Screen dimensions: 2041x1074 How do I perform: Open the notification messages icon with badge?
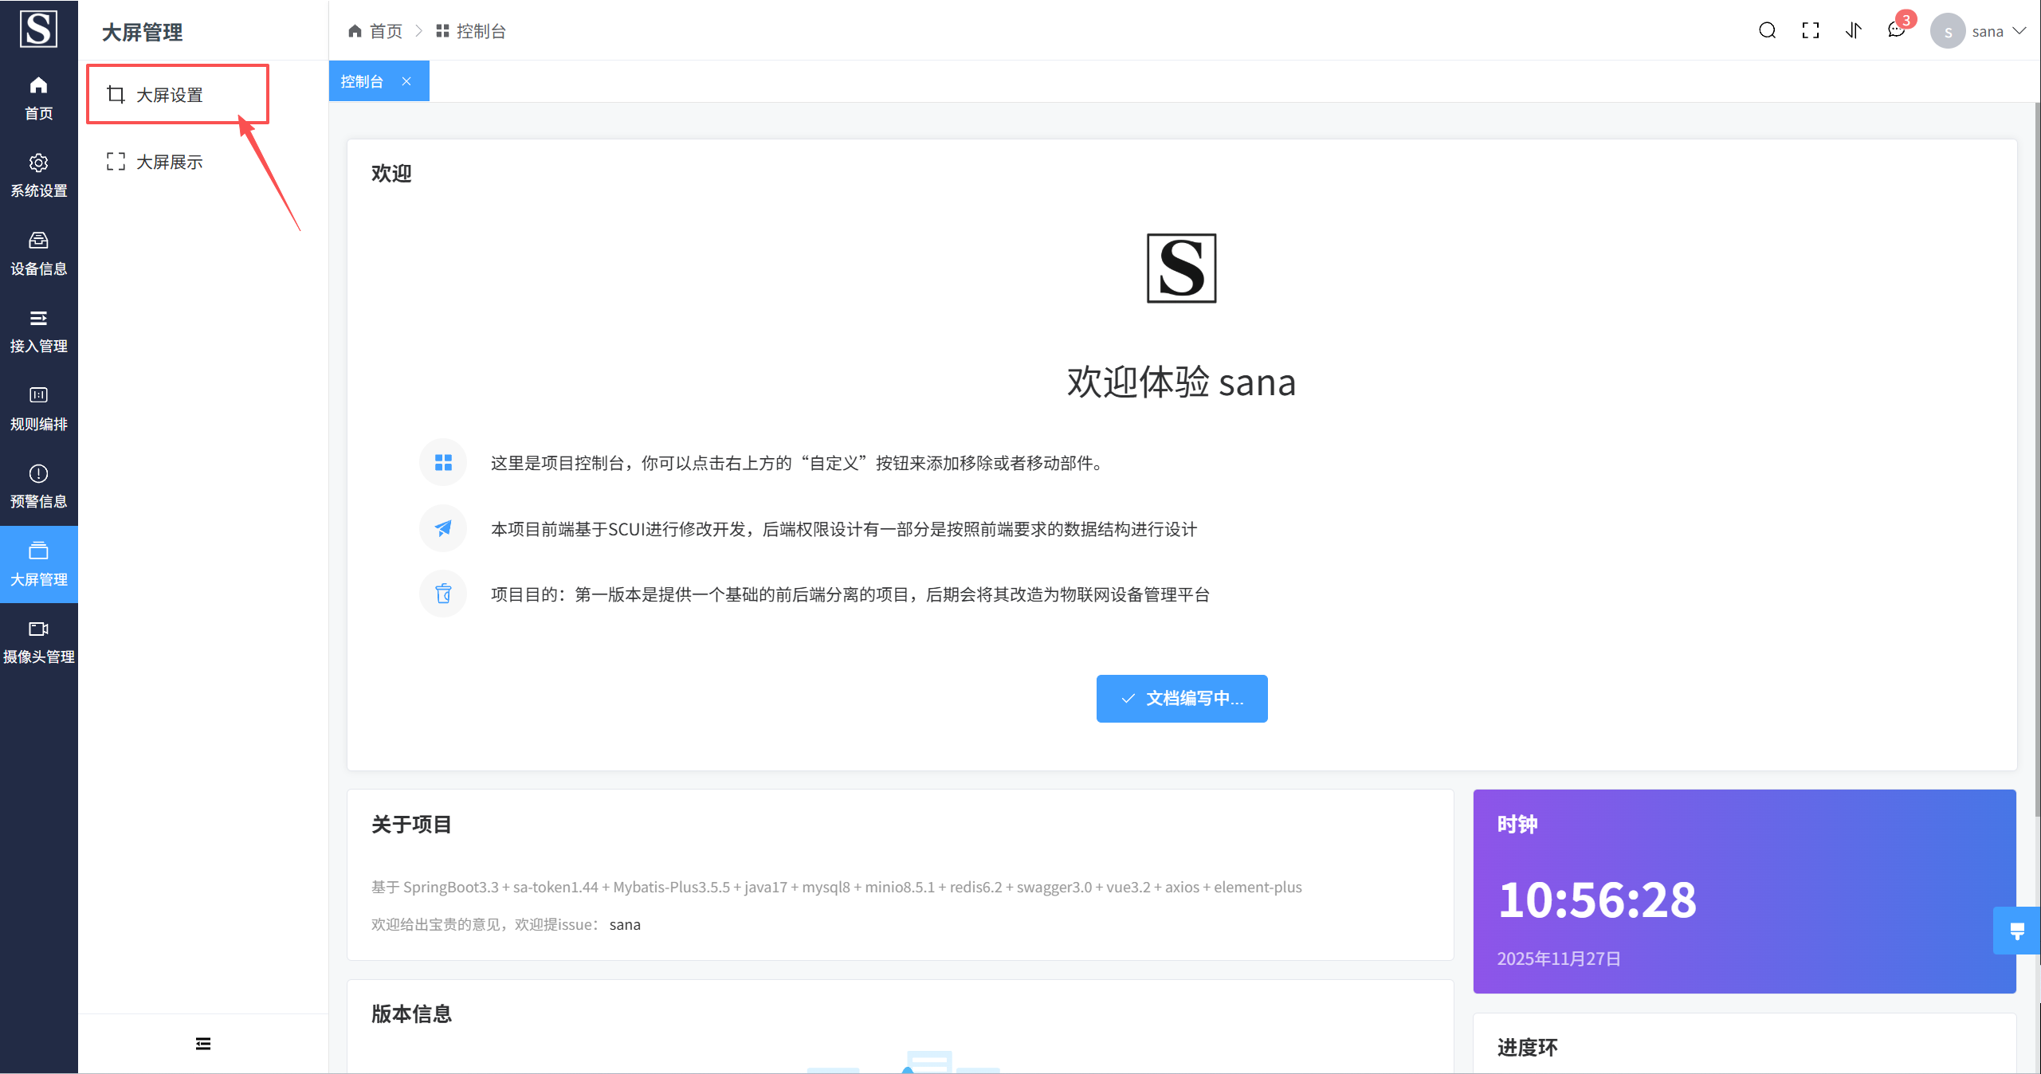coord(1896,31)
